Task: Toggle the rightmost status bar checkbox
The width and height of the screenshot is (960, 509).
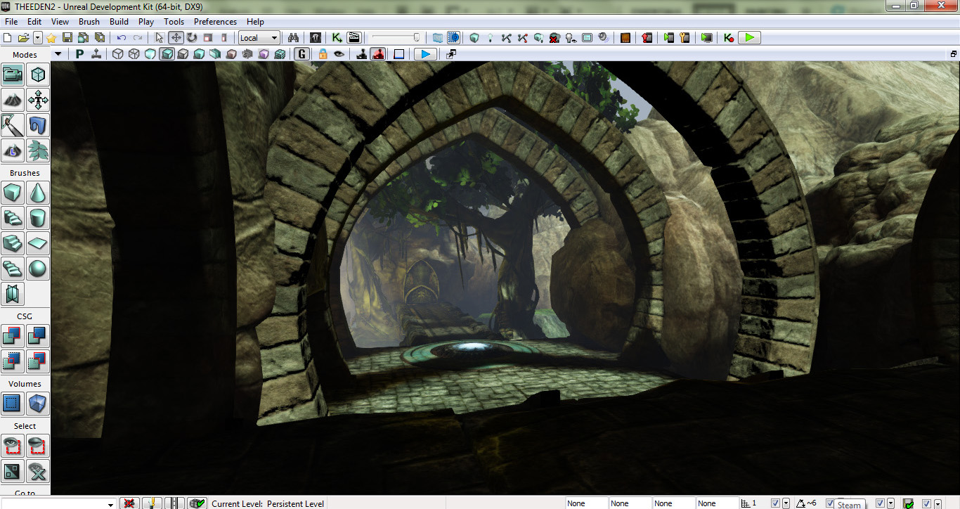Action: (926, 503)
